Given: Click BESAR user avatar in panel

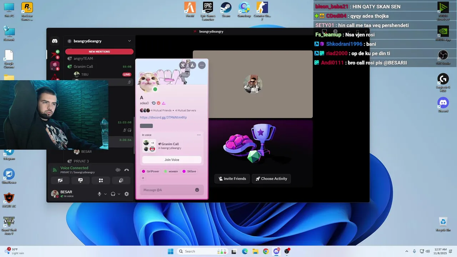Looking at the screenshot, I should coord(55,194).
